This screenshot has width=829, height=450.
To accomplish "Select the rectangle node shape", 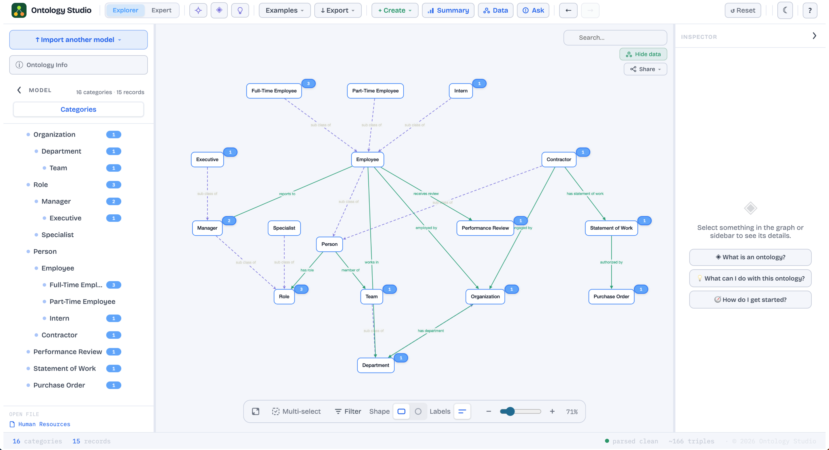I will (x=401, y=411).
